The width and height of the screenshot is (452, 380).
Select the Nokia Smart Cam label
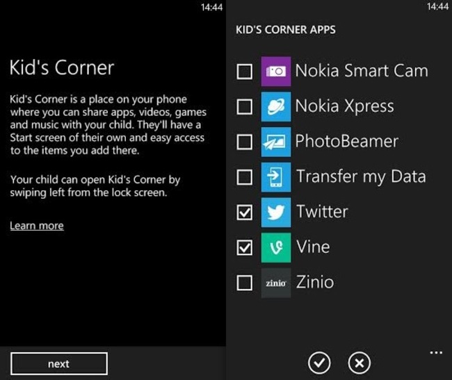tap(362, 71)
